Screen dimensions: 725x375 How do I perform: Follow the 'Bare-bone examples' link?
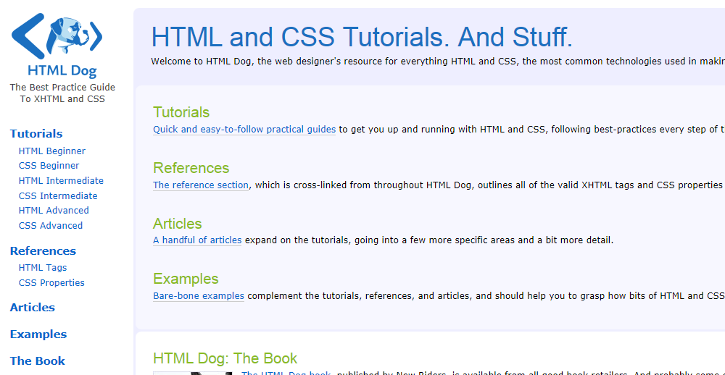pos(199,295)
